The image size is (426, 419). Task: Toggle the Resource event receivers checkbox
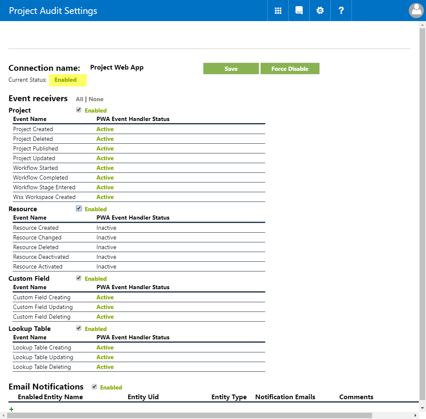[79, 209]
